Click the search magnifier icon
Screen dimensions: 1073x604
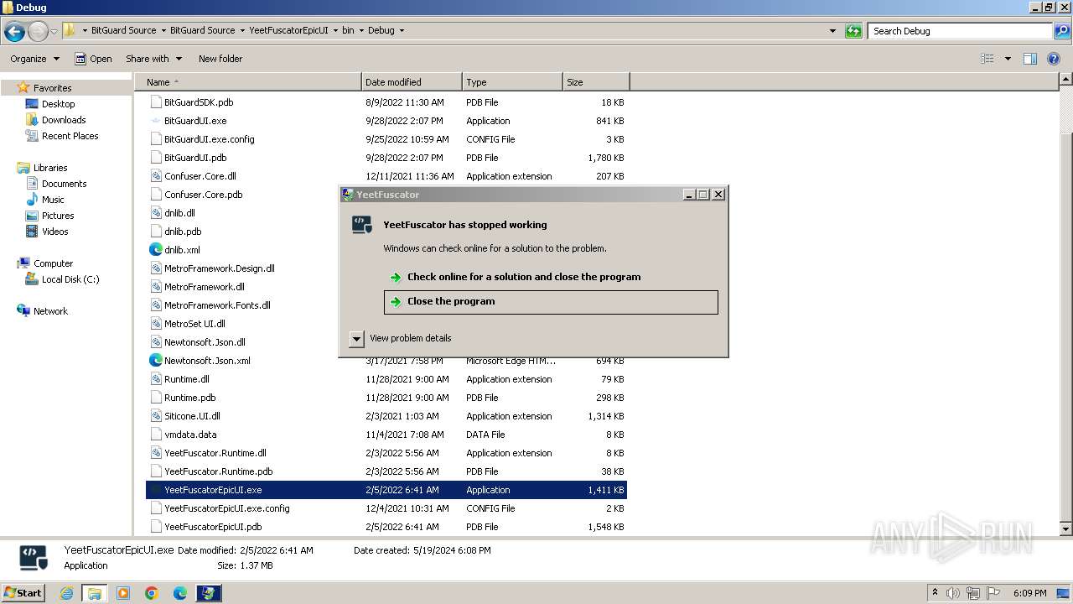tap(1062, 31)
